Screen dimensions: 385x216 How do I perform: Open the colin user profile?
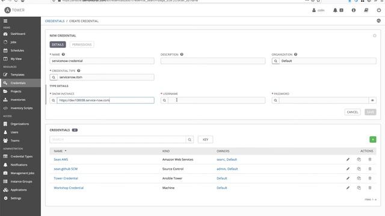click(318, 10)
